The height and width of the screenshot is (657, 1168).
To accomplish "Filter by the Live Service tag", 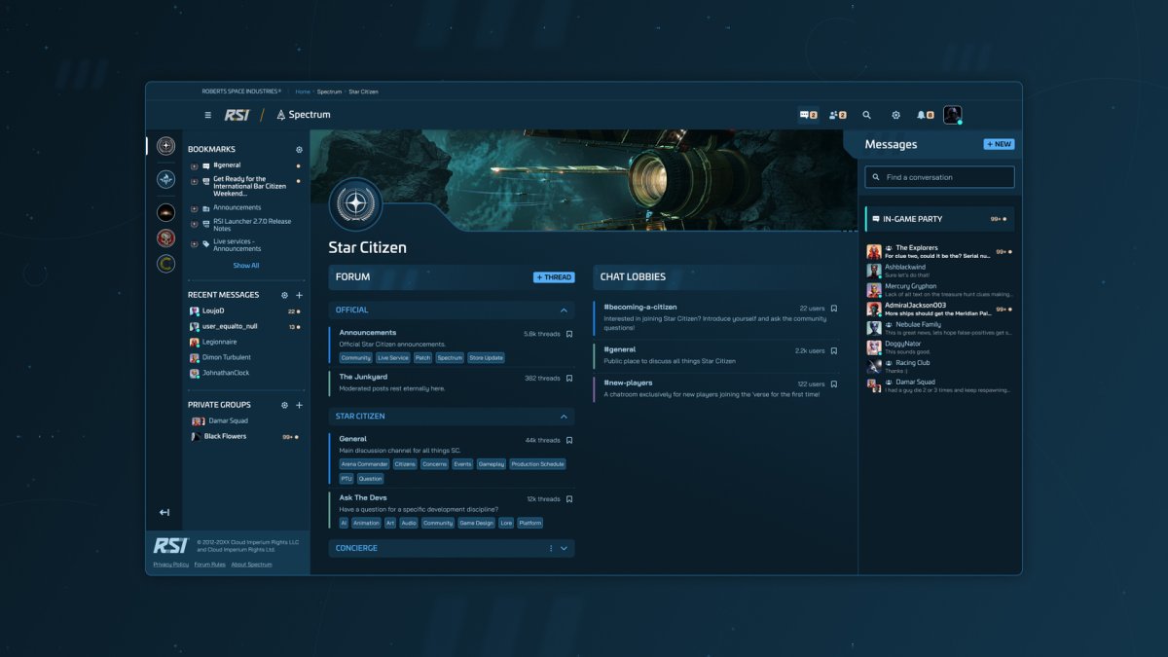I will pos(393,357).
